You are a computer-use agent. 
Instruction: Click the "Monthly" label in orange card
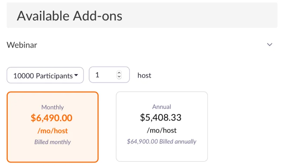click(x=52, y=107)
